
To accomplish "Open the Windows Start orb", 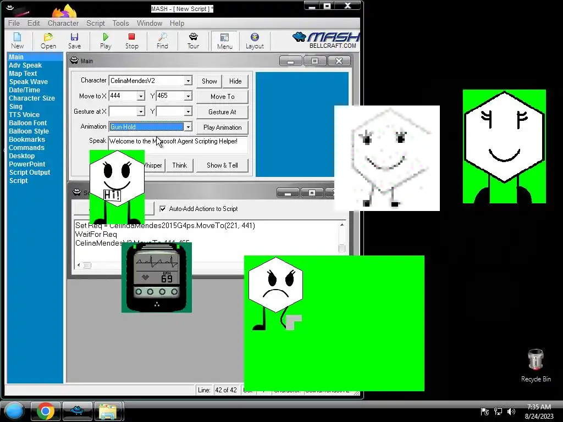I will pos(14,411).
